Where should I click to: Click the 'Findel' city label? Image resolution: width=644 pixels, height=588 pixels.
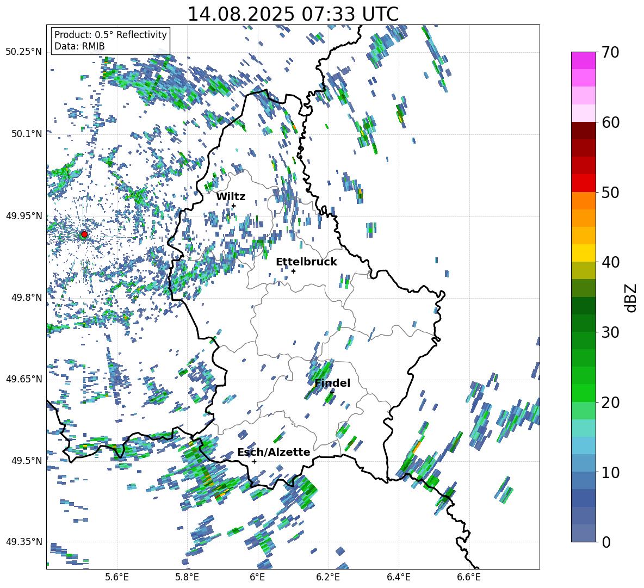(332, 383)
